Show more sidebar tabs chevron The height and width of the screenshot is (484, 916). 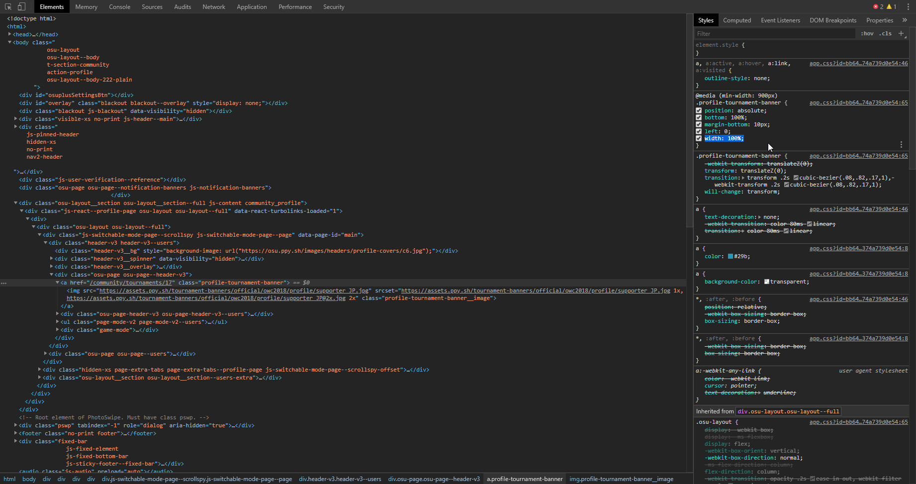pos(905,20)
